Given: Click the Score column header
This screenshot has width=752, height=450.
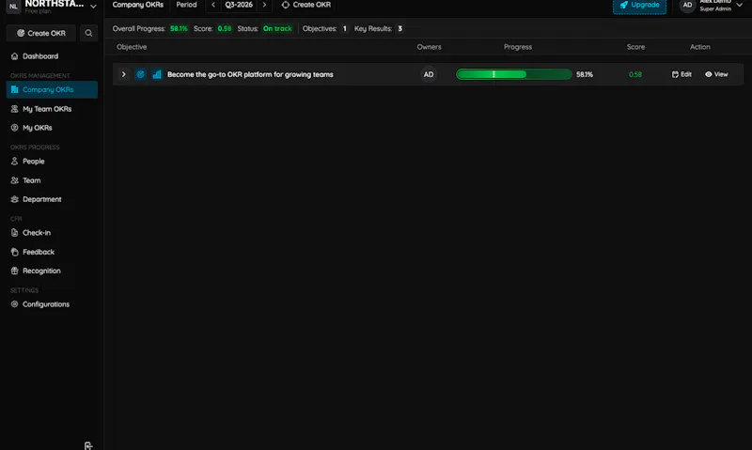Looking at the screenshot, I should click(x=635, y=47).
